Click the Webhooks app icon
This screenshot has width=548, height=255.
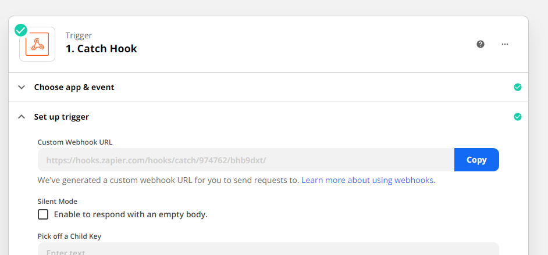tap(37, 44)
